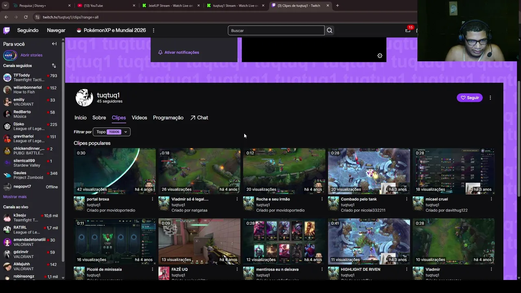This screenshot has height=293, width=521.
Task: Click the browser address bar URL
Action: coord(70,17)
